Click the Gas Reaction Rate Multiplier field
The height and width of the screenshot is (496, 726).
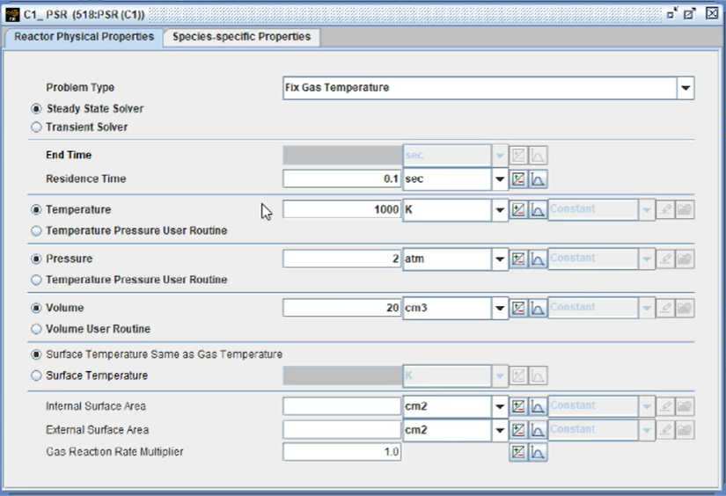click(x=342, y=452)
